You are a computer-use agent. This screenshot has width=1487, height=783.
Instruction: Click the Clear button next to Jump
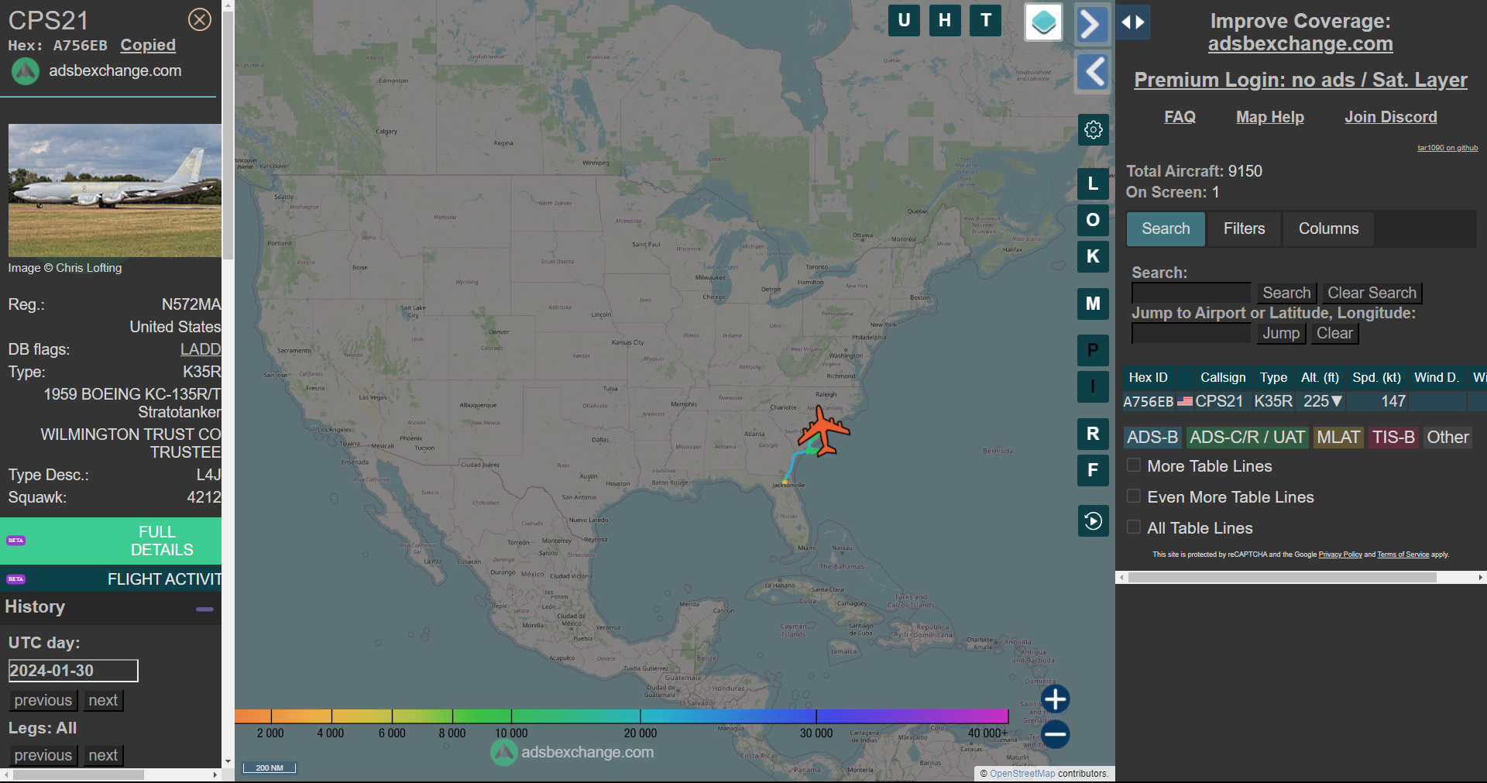point(1334,333)
